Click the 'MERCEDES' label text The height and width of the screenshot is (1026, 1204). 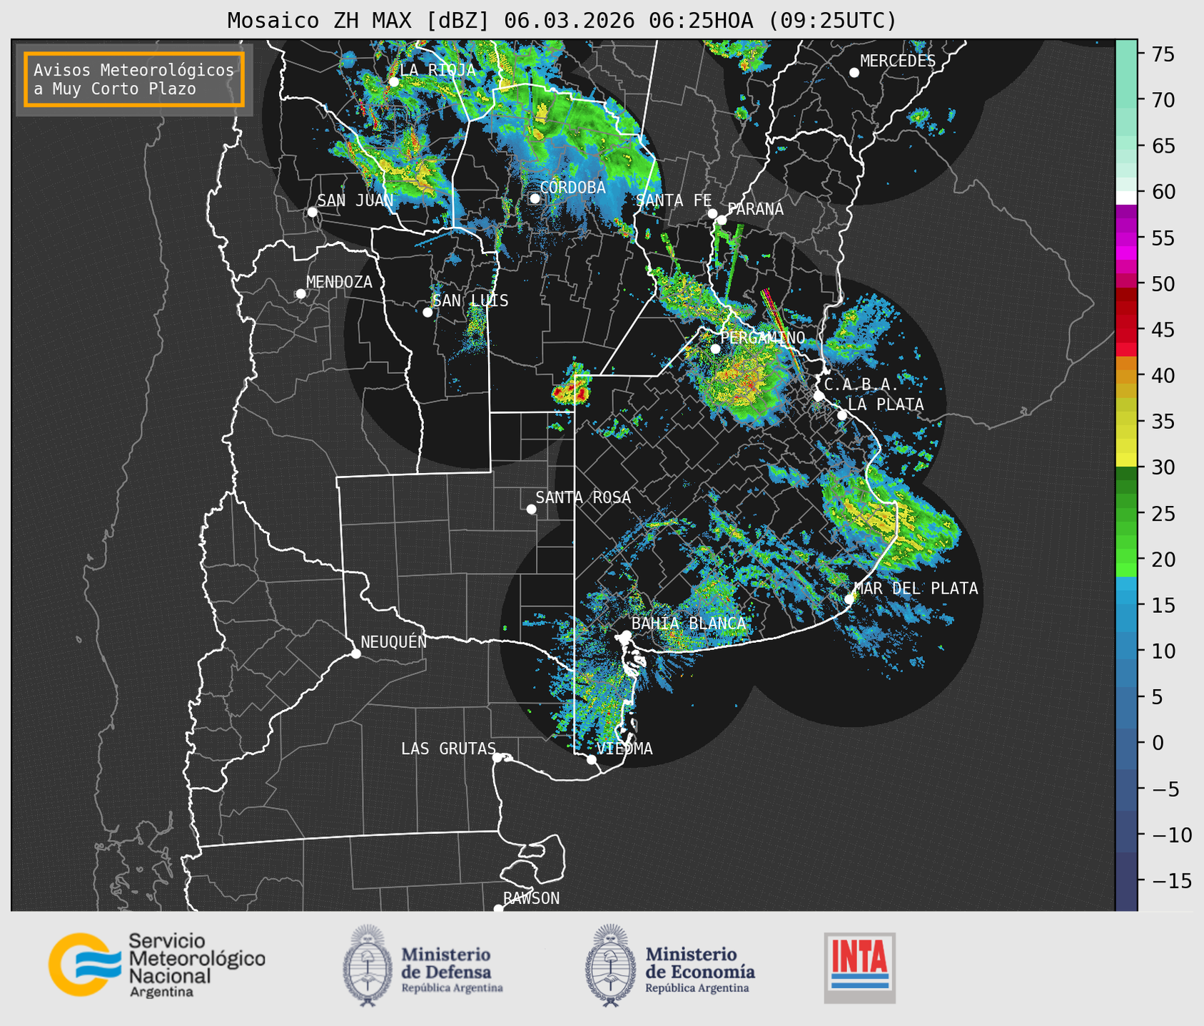(898, 61)
